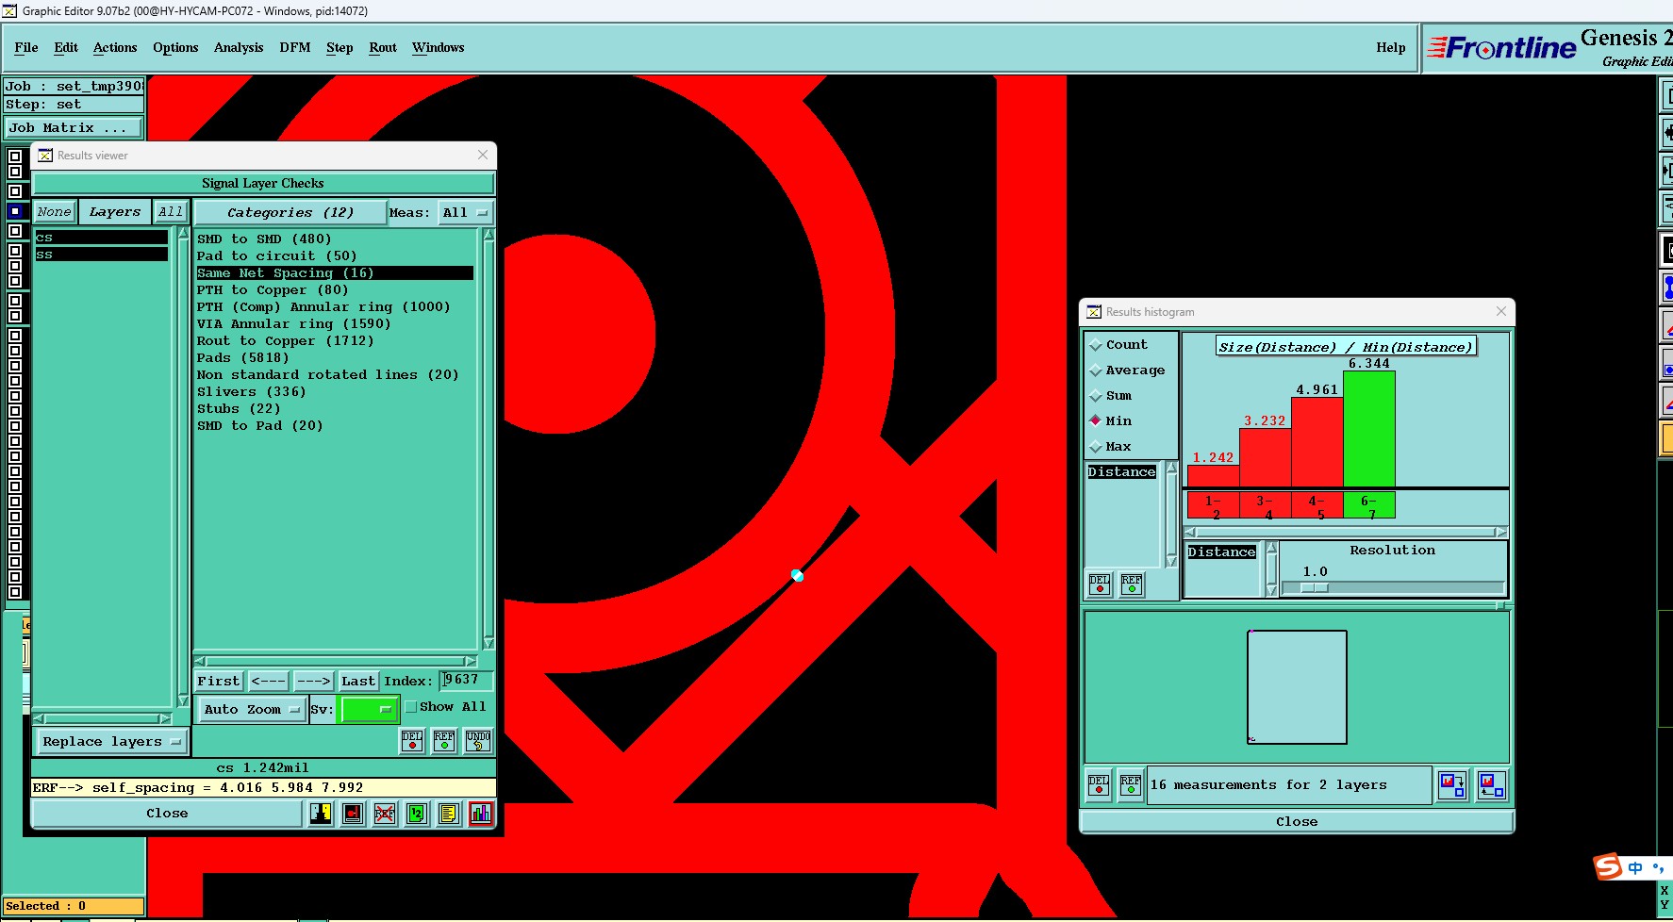
Task: Click the None layers button
Action: click(55, 212)
